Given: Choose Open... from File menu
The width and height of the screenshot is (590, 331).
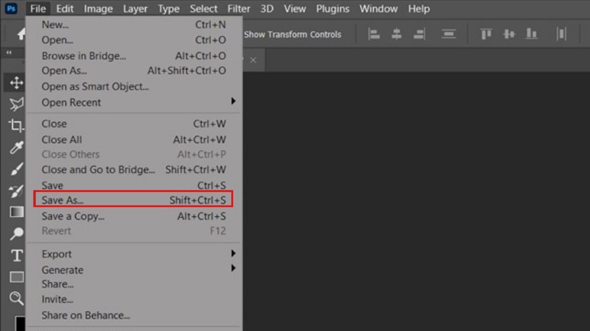Looking at the screenshot, I should point(133,40).
